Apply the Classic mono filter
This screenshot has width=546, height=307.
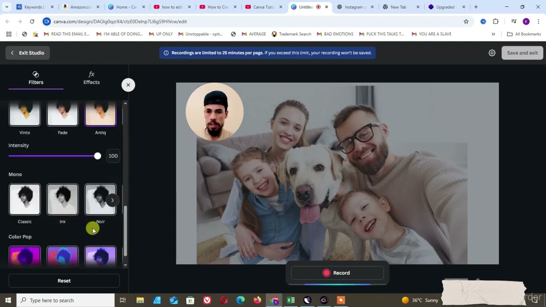point(25,199)
